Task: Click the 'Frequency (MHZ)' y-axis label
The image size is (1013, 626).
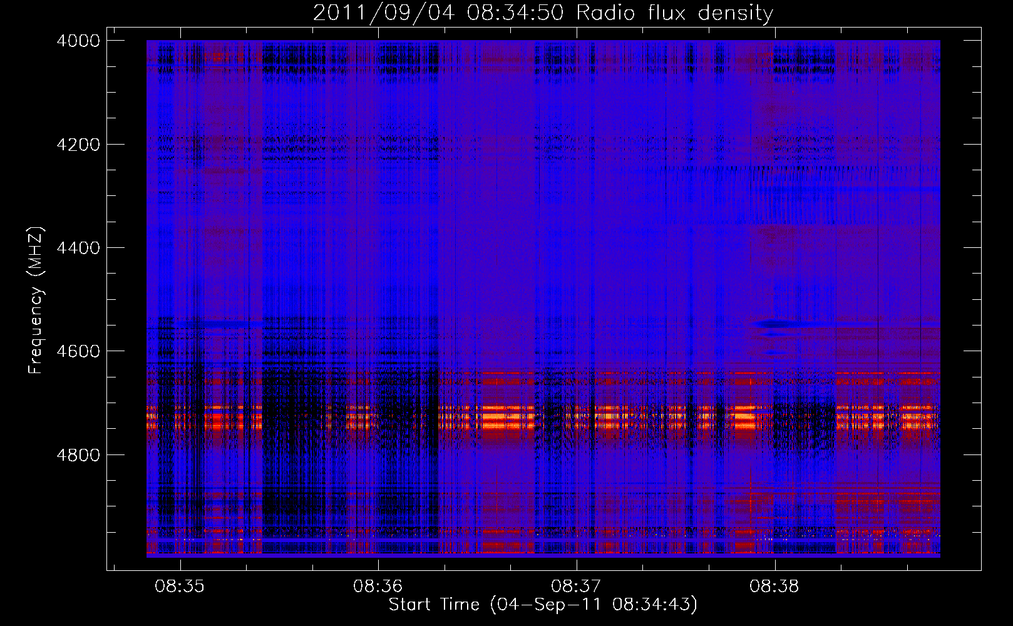Action: (x=36, y=300)
